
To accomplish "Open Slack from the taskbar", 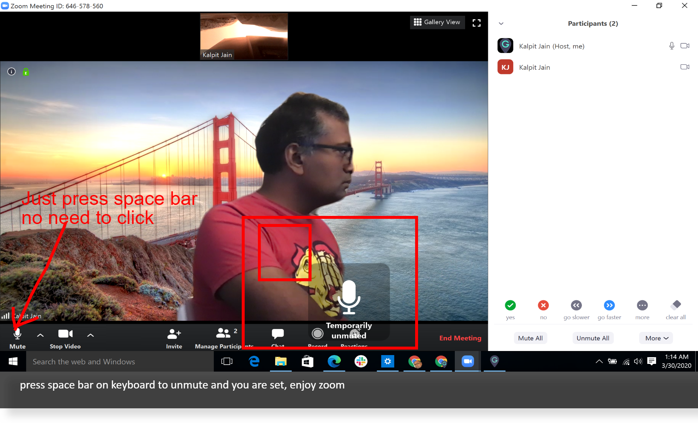I will 361,361.
